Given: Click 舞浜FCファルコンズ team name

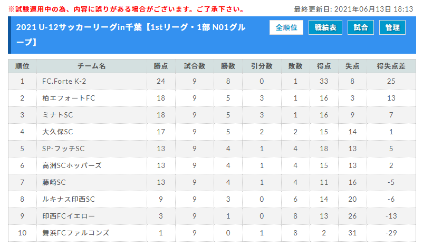Looking at the screenshot, I should [x=75, y=233].
